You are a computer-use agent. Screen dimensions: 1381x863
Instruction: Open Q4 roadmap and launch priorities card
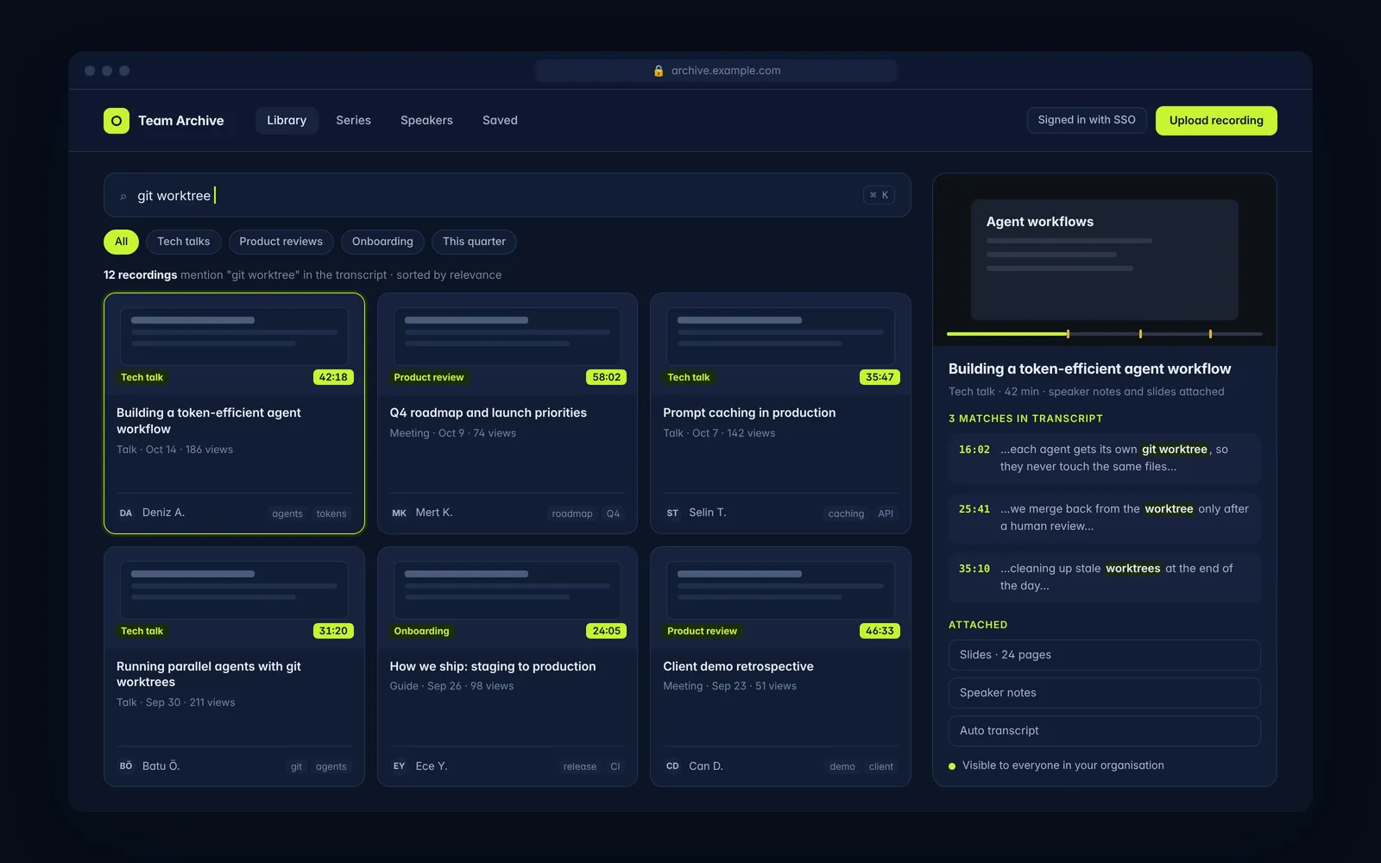tap(508, 413)
